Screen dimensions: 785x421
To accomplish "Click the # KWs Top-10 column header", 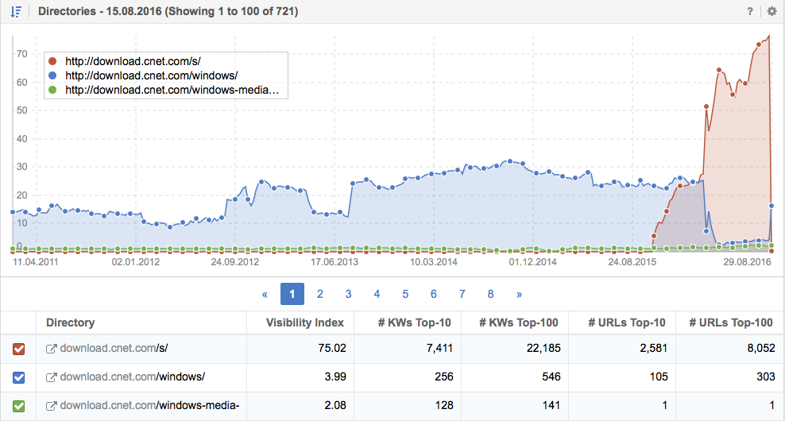I will pos(415,323).
